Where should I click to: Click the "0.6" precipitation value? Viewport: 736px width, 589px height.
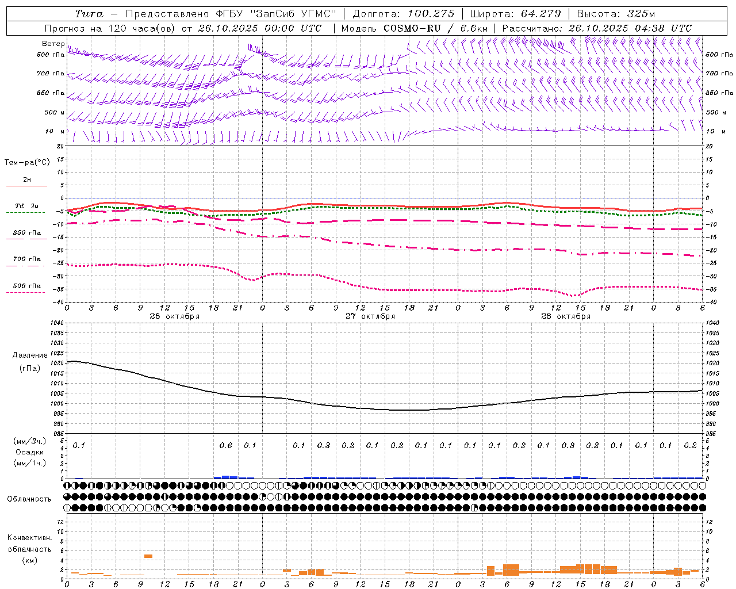click(226, 445)
